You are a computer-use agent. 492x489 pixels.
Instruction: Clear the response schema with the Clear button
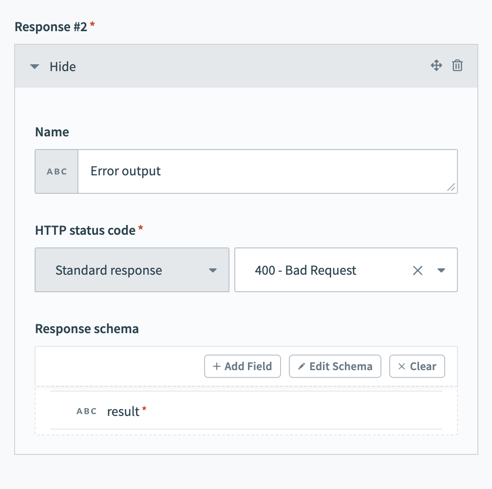(x=417, y=366)
